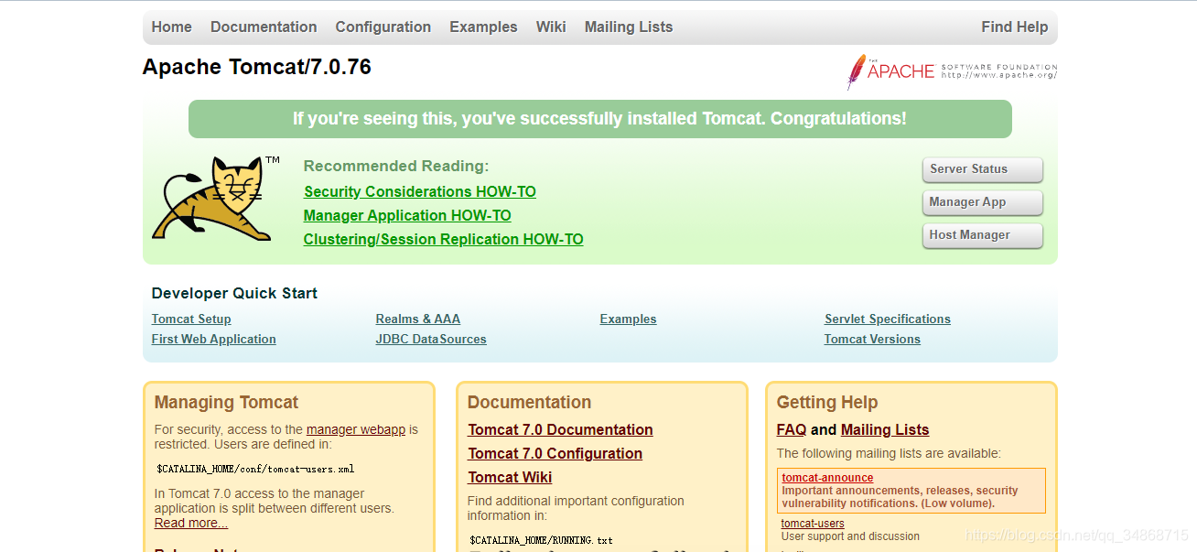Viewport: 1197px width, 552px height.
Task: Open Tomcat 7.0 Configuration link
Action: click(555, 453)
